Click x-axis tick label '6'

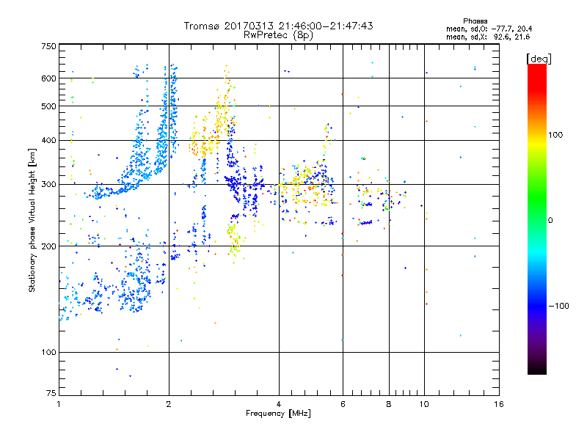(x=343, y=404)
